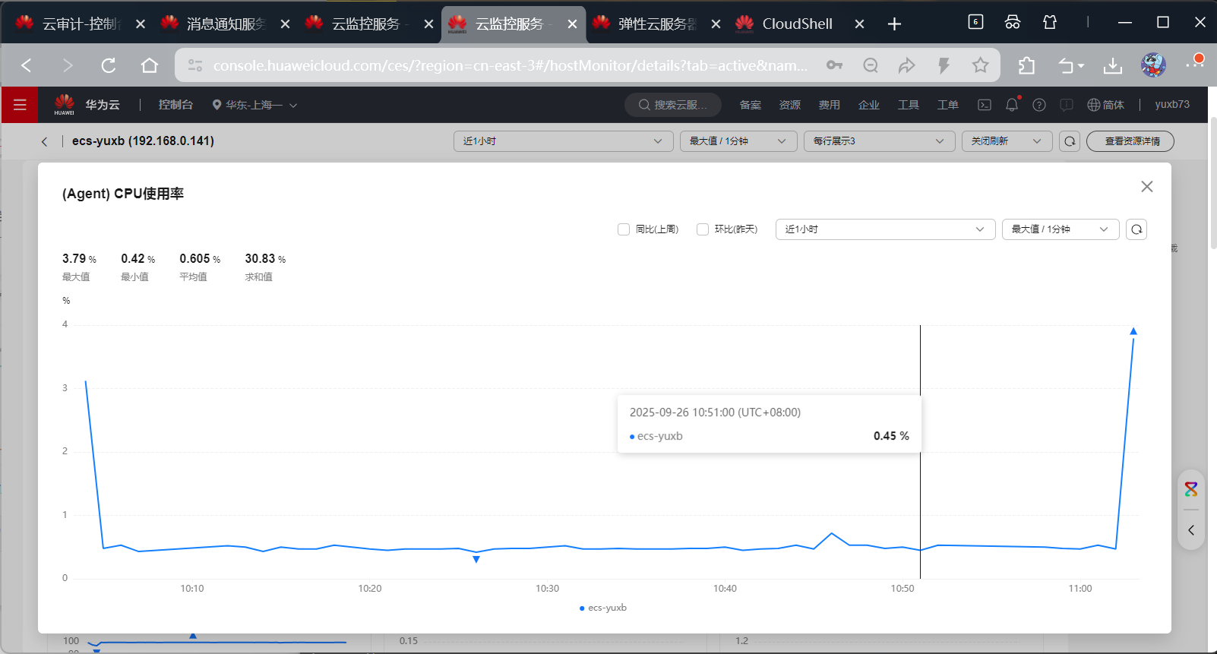Screen dimensions: 1217x654
Task: Open the 企业 menu
Action: 869,105
